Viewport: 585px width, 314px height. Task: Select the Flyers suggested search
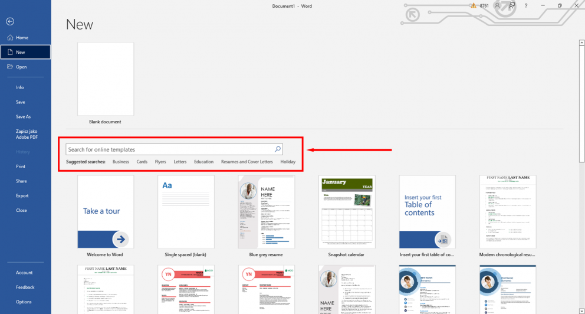(x=160, y=162)
